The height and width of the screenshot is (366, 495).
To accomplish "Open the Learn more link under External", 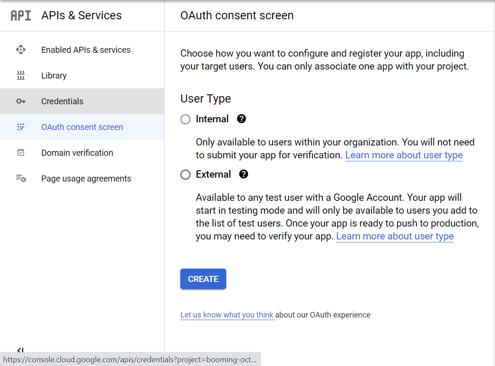I will click(395, 236).
